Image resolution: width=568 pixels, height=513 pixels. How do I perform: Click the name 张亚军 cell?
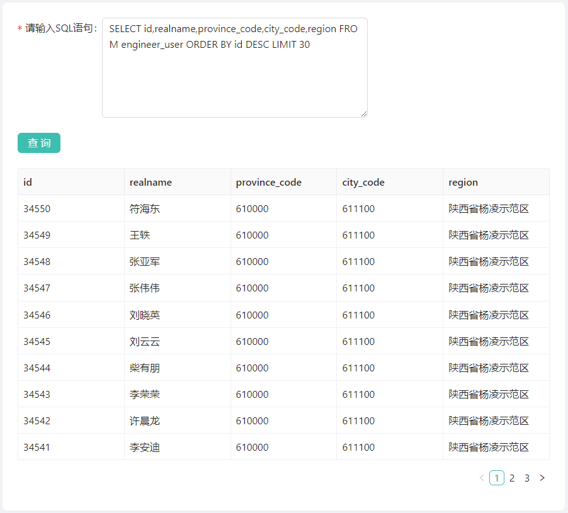[x=177, y=261]
